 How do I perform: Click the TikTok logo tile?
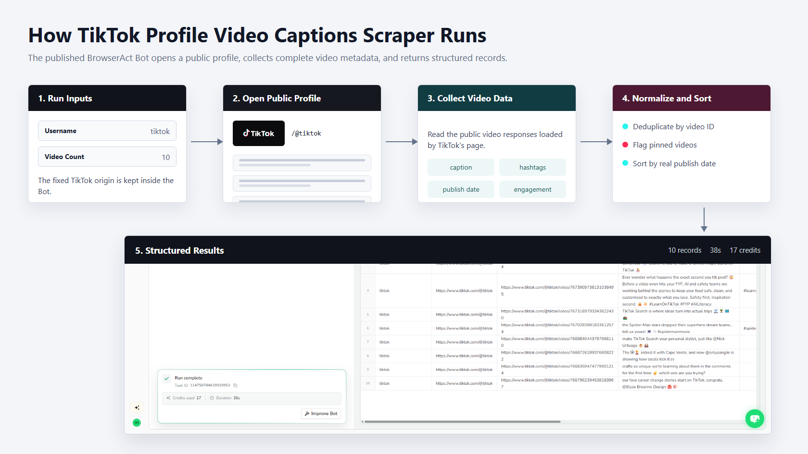259,133
